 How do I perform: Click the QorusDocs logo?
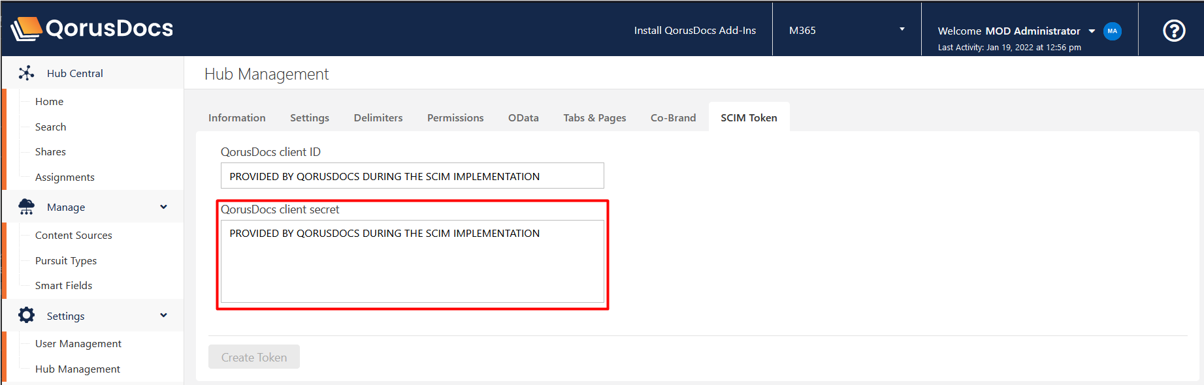click(92, 29)
